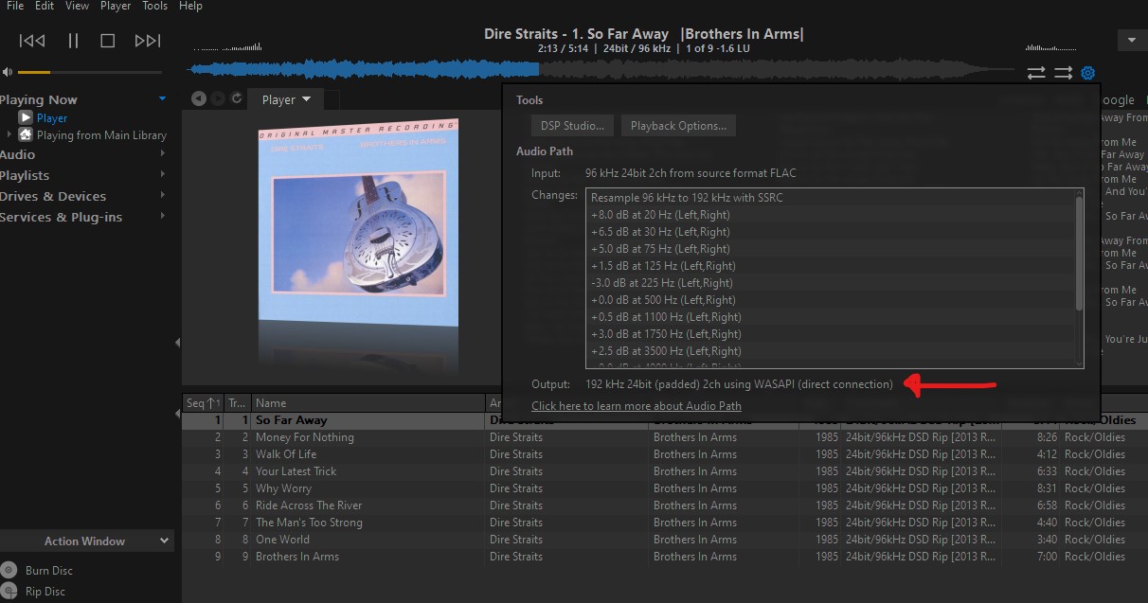
Task: Click the Main Library home icon
Action: (x=26, y=134)
